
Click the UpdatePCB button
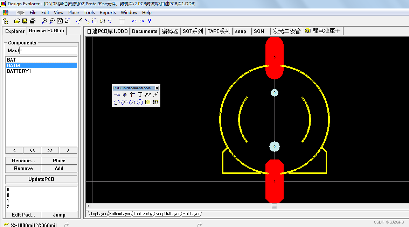tap(41, 179)
